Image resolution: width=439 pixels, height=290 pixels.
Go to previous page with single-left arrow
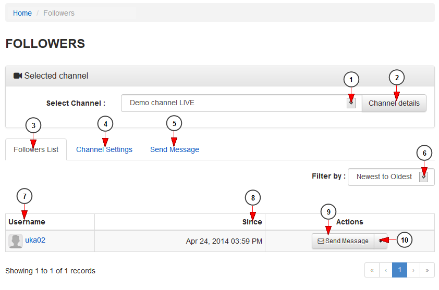386,270
